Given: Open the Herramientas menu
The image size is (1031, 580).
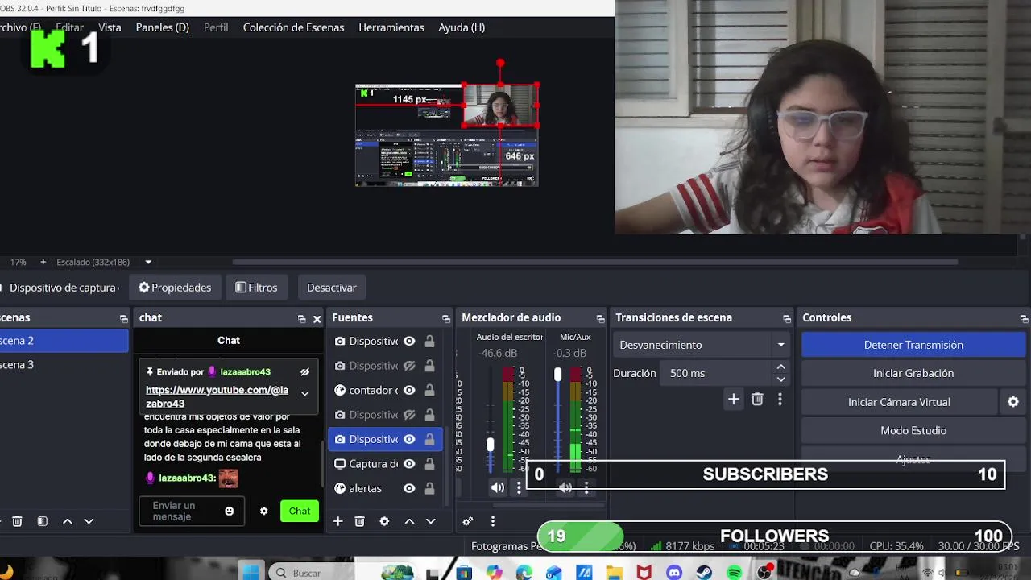Looking at the screenshot, I should [x=391, y=27].
